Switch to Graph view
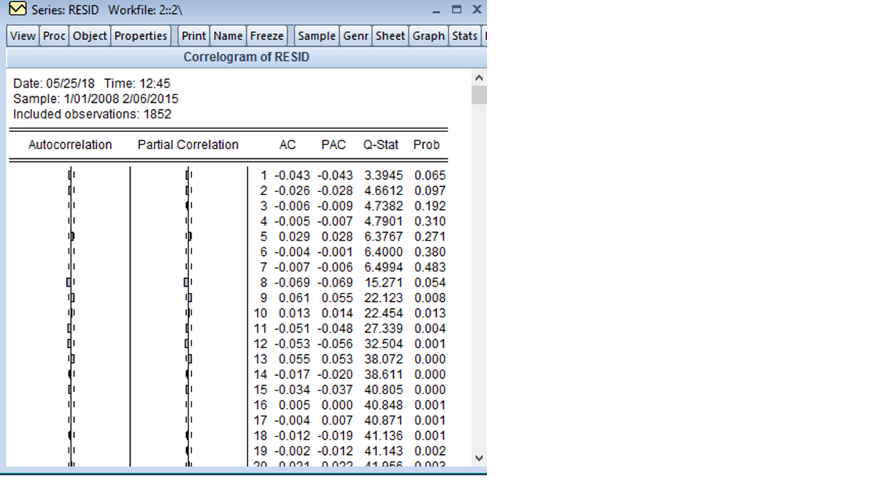Viewport: 886px width, 498px height. tap(428, 35)
